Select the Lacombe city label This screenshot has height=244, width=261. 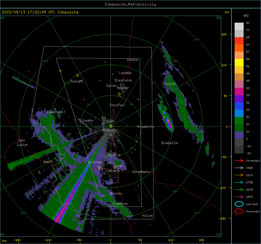coord(125,73)
